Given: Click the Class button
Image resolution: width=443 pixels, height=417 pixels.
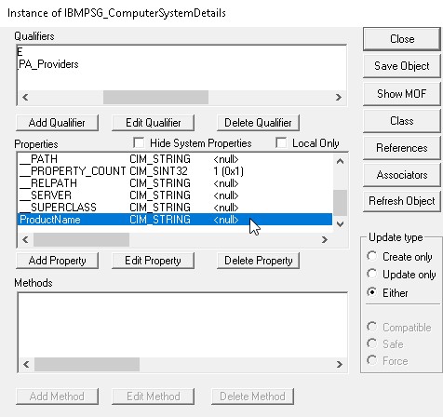Looking at the screenshot, I should 402,121.
